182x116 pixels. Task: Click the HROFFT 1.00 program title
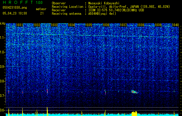23,2
